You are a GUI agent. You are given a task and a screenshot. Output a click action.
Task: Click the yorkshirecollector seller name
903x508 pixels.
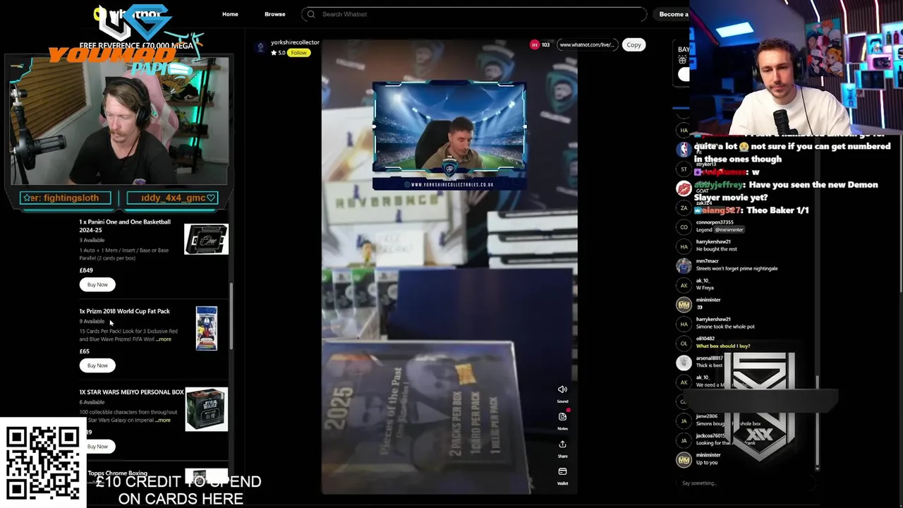(295, 42)
